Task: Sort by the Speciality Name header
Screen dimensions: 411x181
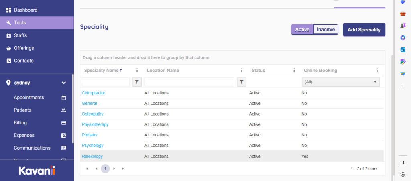Action: point(101,70)
